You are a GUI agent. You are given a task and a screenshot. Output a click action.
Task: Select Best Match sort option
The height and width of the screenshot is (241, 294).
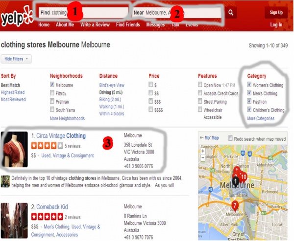(x=10, y=85)
